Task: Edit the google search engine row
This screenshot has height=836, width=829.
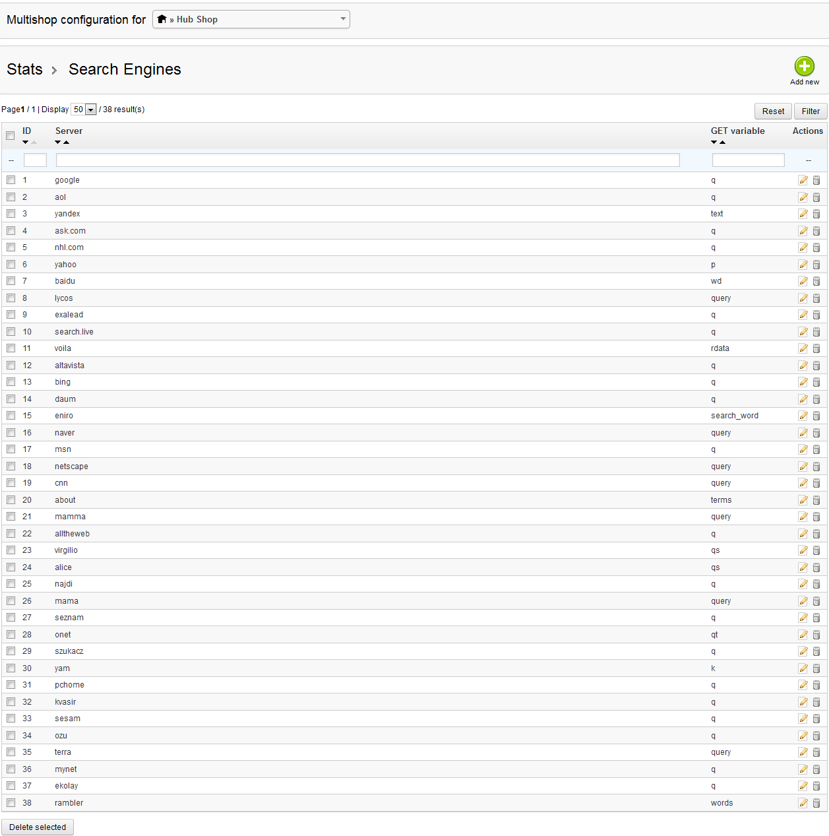Action: (803, 180)
